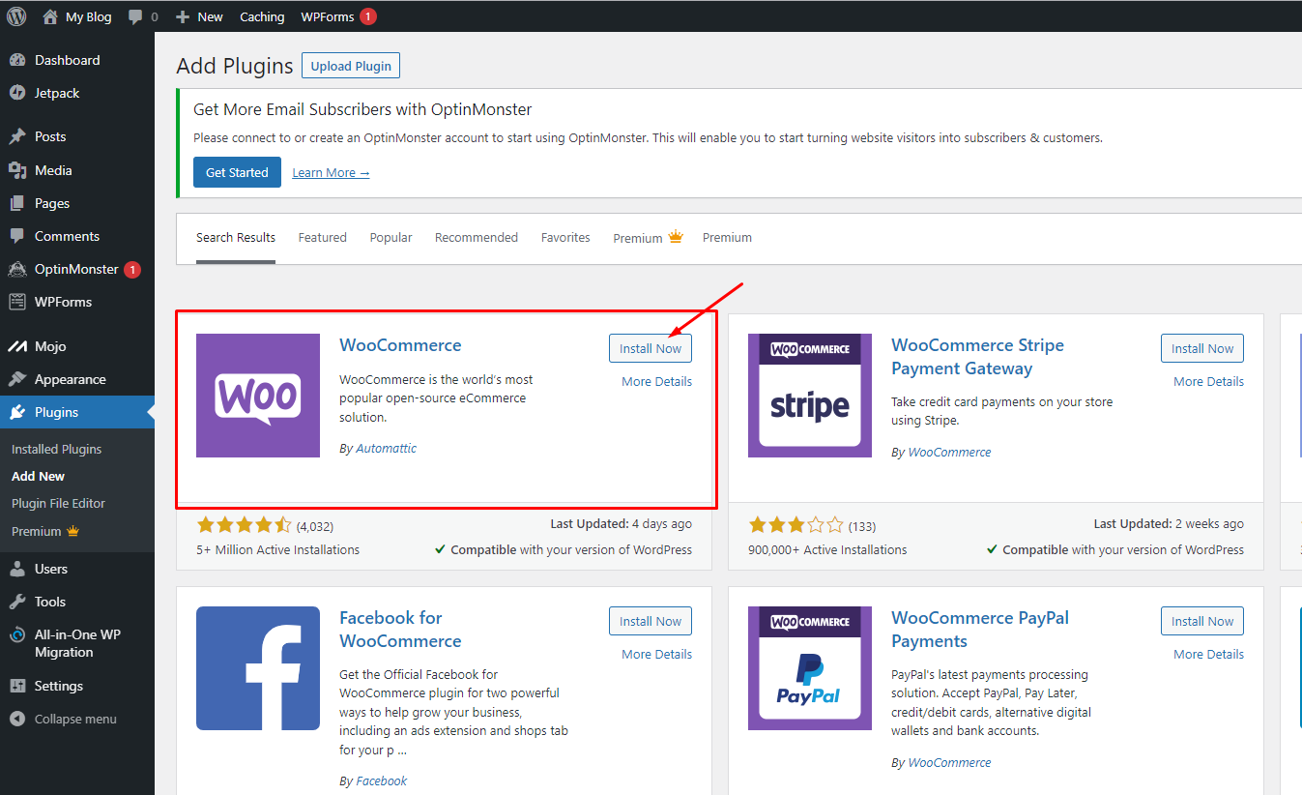Open Add New submenu item
Image resolution: width=1302 pixels, height=795 pixels.
pyautogui.click(x=39, y=476)
